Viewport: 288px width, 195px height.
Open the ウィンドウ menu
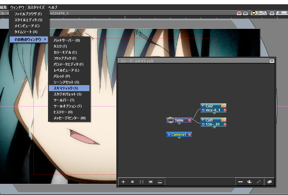click(17, 7)
